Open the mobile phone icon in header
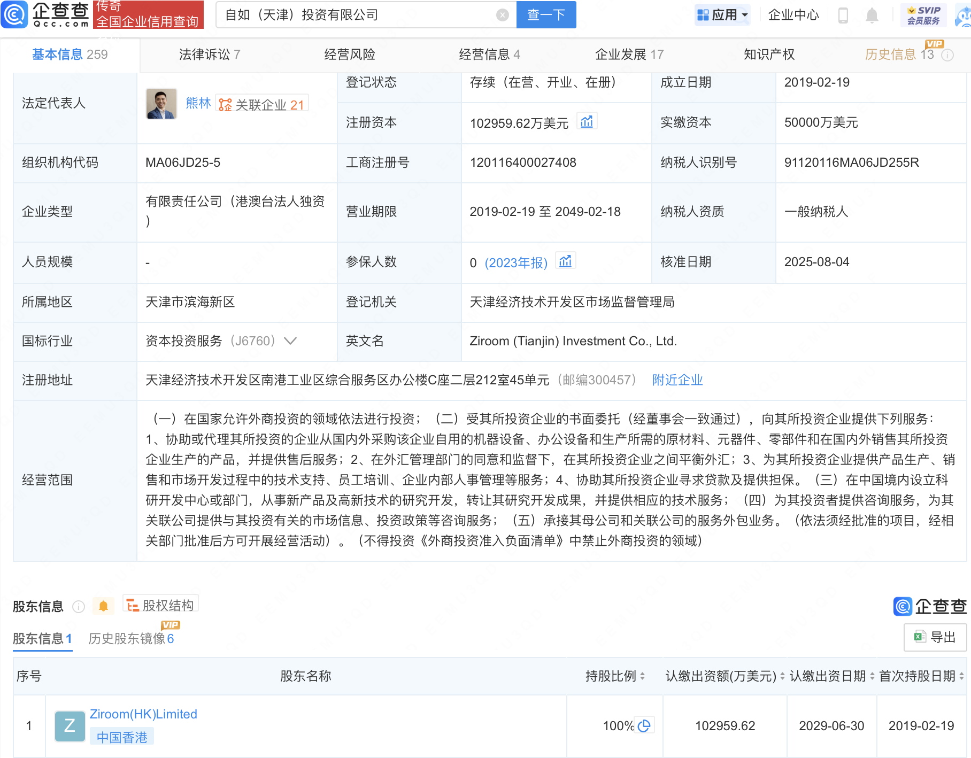The width and height of the screenshot is (971, 758). pos(843,15)
